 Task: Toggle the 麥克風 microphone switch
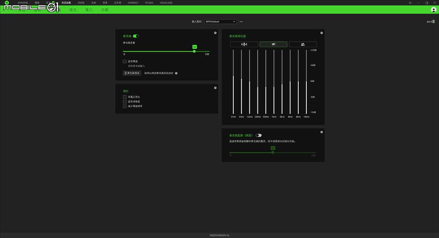136,36
